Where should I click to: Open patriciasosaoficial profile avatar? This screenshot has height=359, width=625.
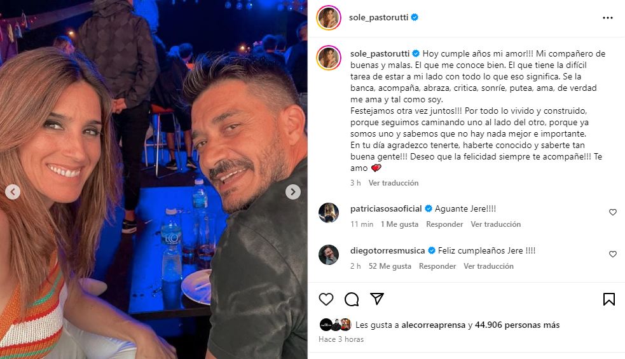click(x=329, y=213)
